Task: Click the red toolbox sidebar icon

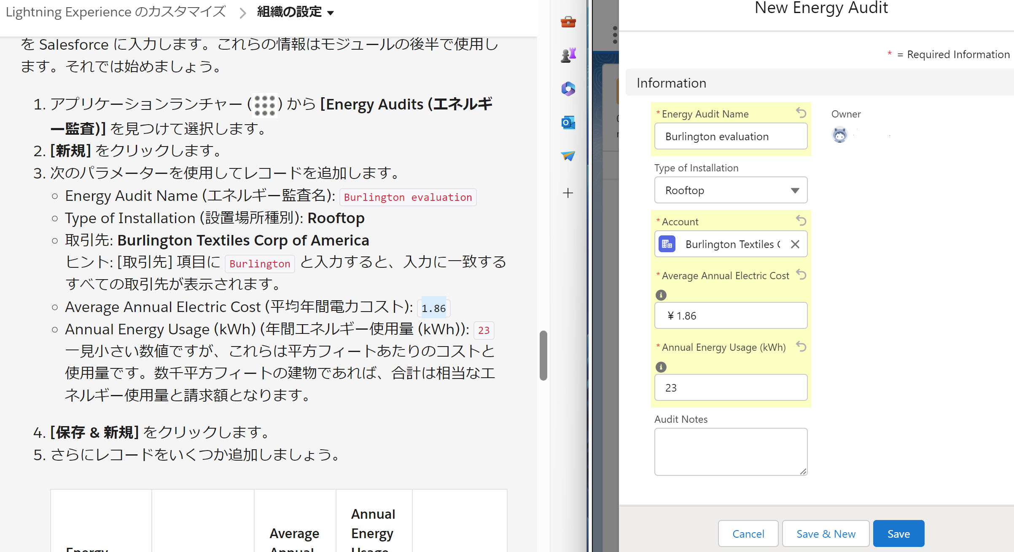Action: tap(568, 21)
